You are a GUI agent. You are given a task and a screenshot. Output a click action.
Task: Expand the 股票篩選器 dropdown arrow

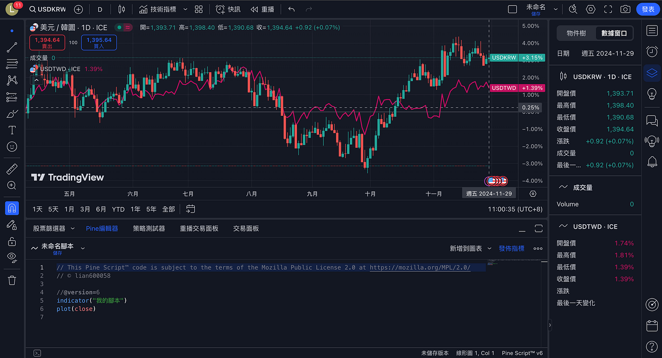[x=72, y=229]
